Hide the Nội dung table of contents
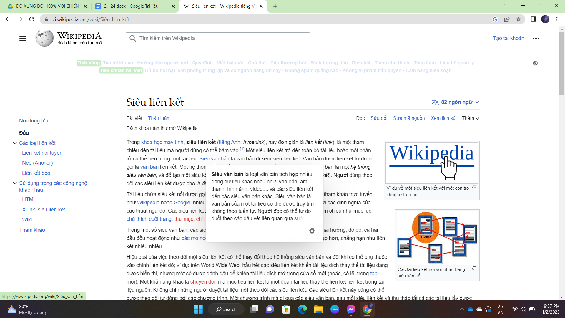 click(45, 121)
